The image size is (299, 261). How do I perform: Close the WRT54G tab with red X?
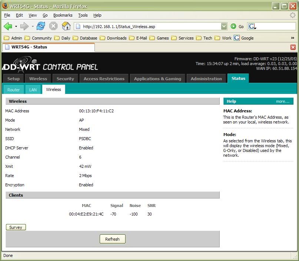coord(293,47)
